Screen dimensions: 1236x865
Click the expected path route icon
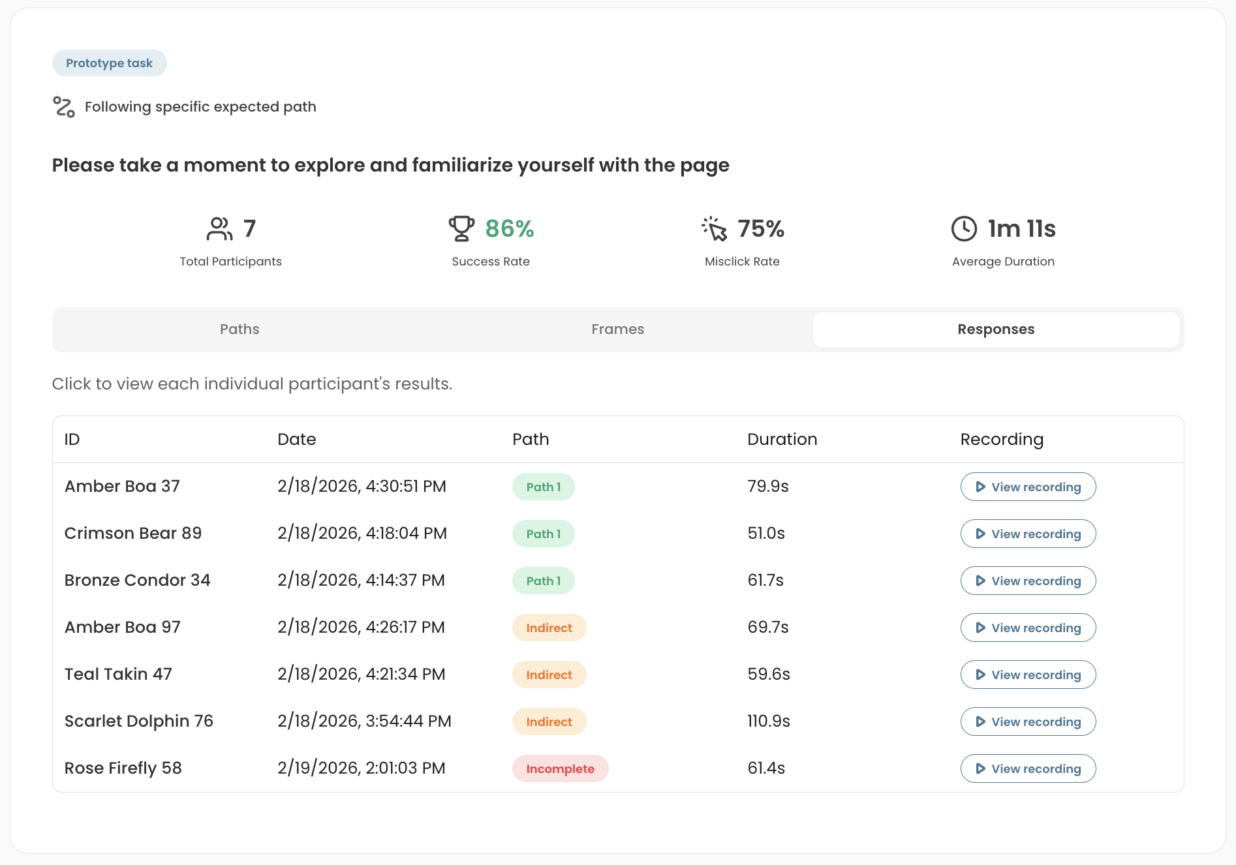pos(64,107)
